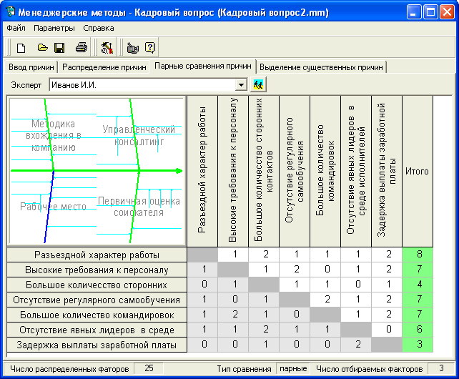Click column header Разъездной характер работы
Image resolution: width=459 pixels, height=379 pixels.
202,171
